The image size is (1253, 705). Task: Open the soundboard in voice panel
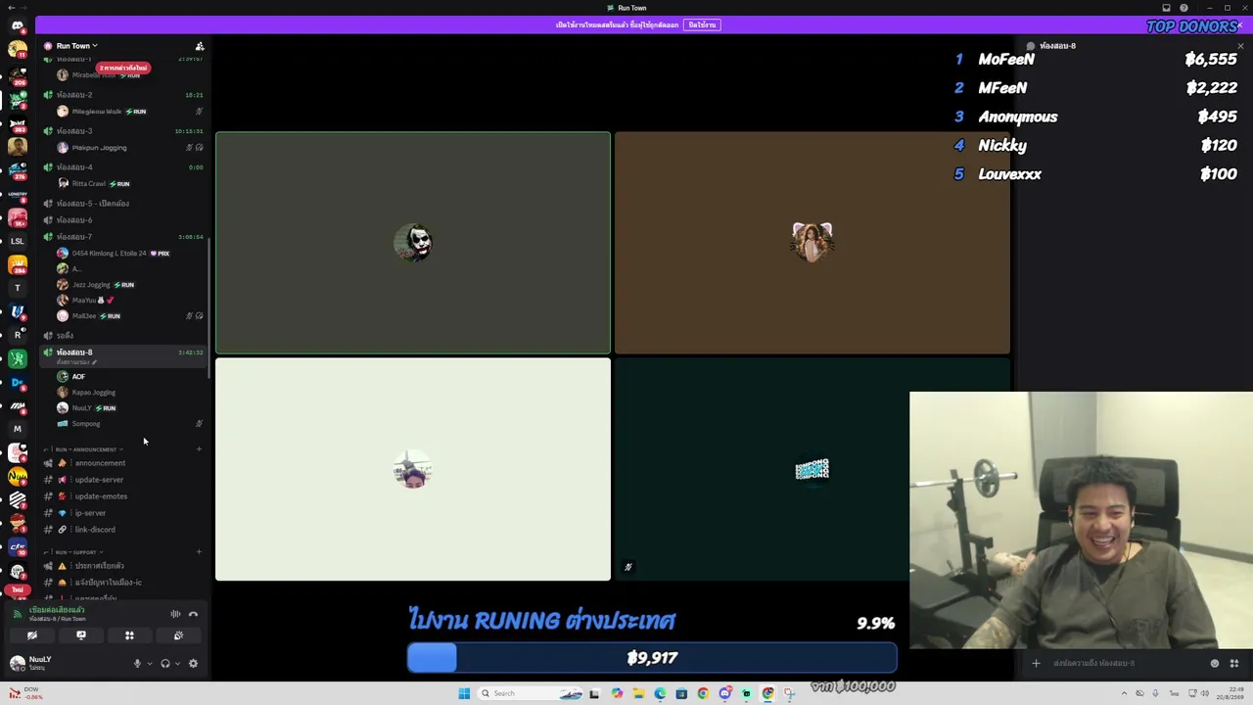coord(178,635)
